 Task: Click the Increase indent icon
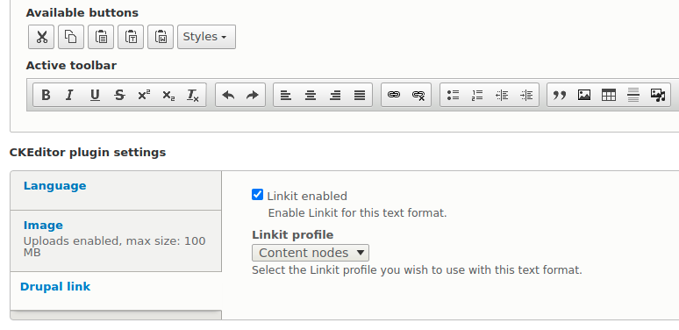(526, 95)
